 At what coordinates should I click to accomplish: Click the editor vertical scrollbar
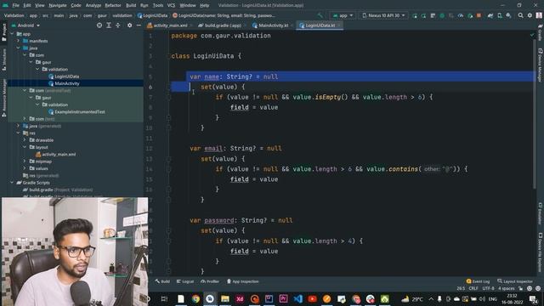(535, 115)
